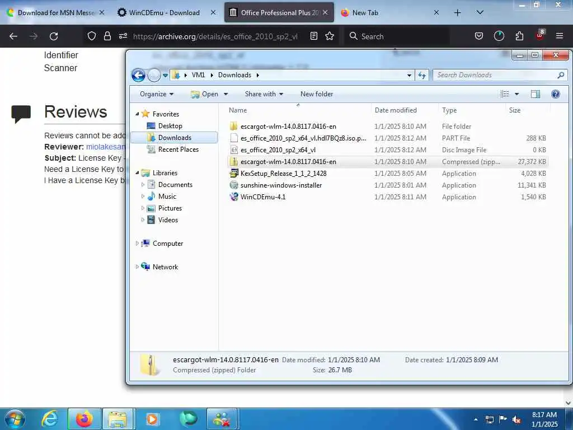Open recent pages dropdown beside forward button
Image resolution: width=573 pixels, height=430 pixels.
165,76
